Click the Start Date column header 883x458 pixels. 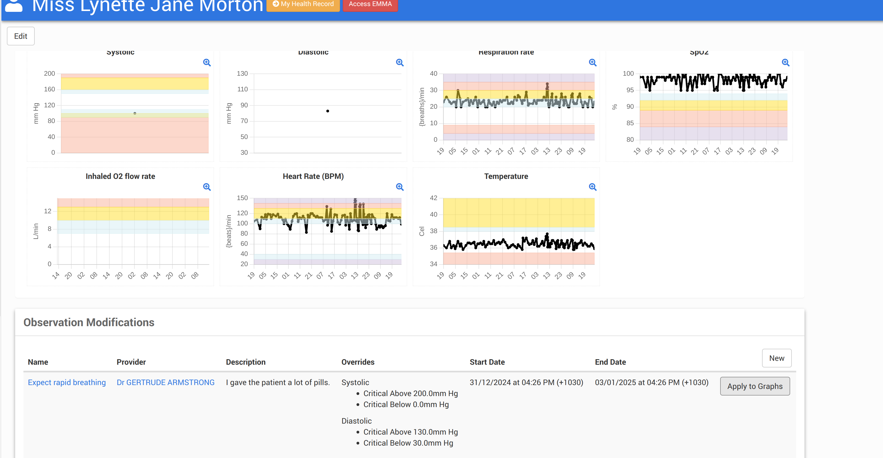(x=487, y=362)
